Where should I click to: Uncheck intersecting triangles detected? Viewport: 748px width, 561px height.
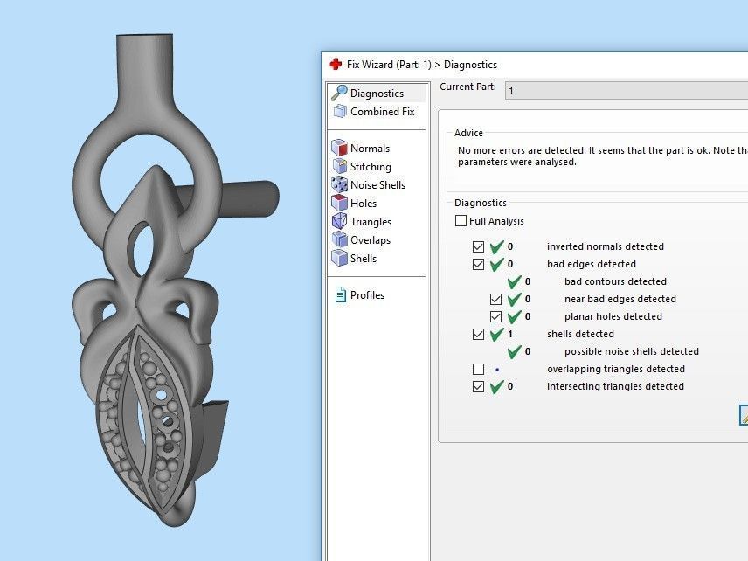click(x=479, y=386)
